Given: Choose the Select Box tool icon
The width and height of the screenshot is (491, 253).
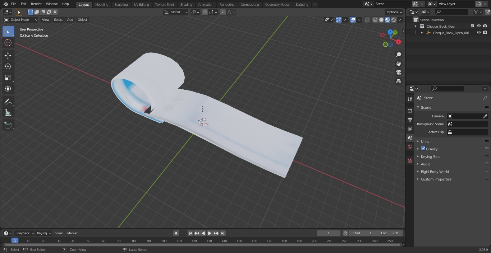Looking at the screenshot, I should (8, 32).
